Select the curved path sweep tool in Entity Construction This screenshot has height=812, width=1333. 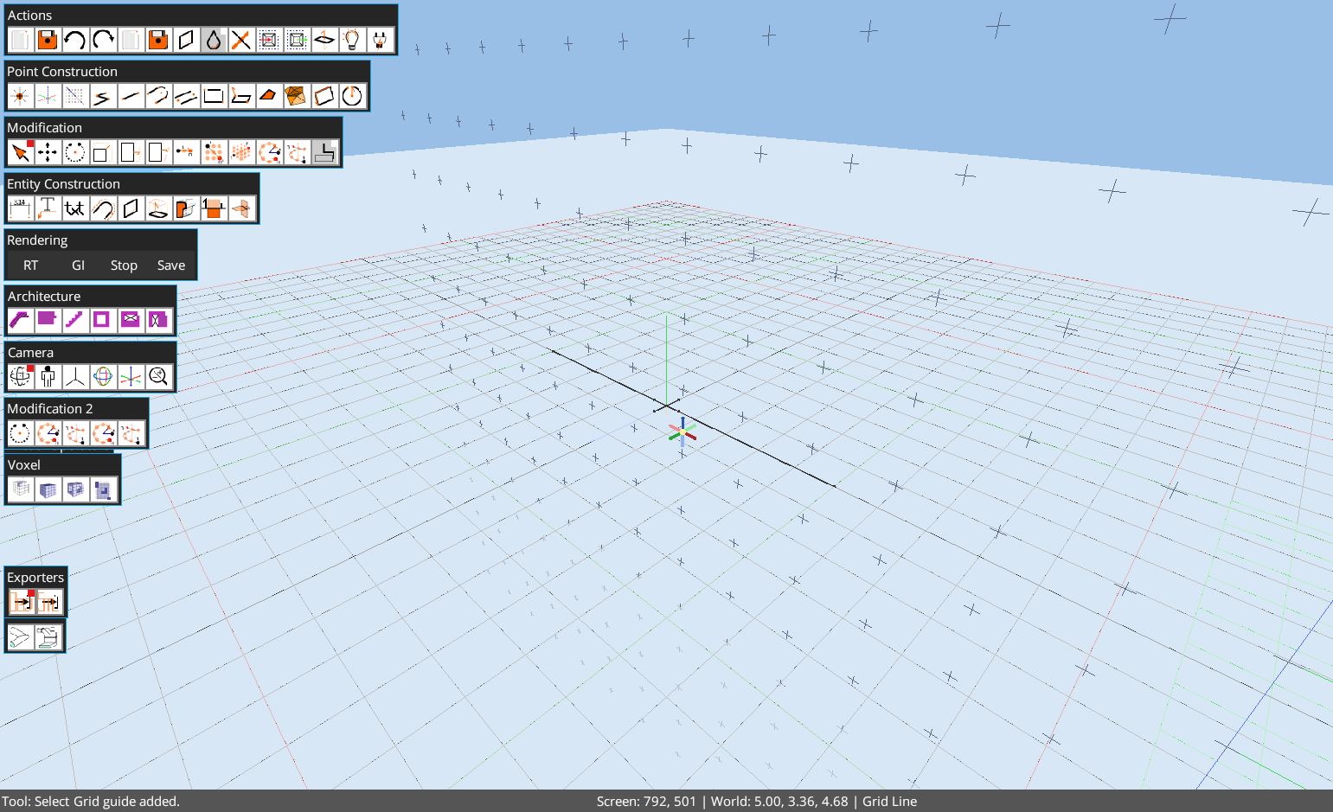103,208
